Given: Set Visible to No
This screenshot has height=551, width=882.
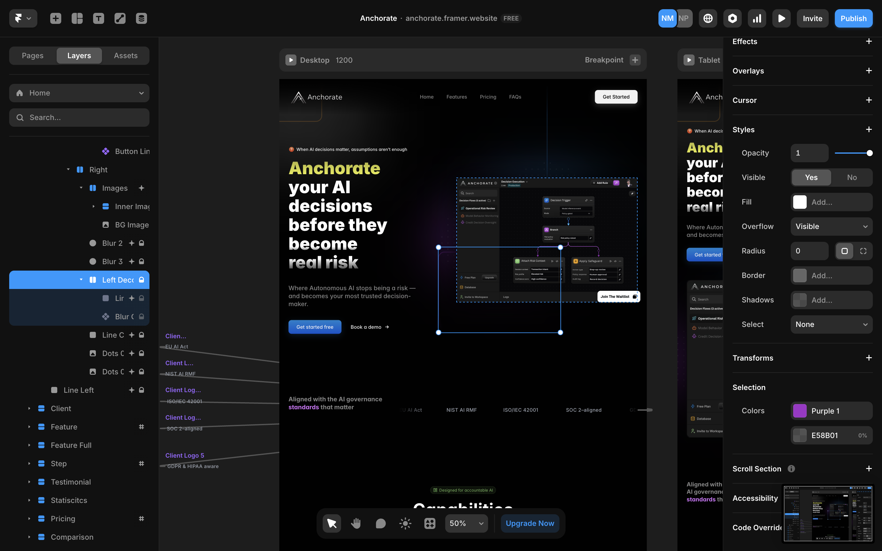Looking at the screenshot, I should point(852,178).
